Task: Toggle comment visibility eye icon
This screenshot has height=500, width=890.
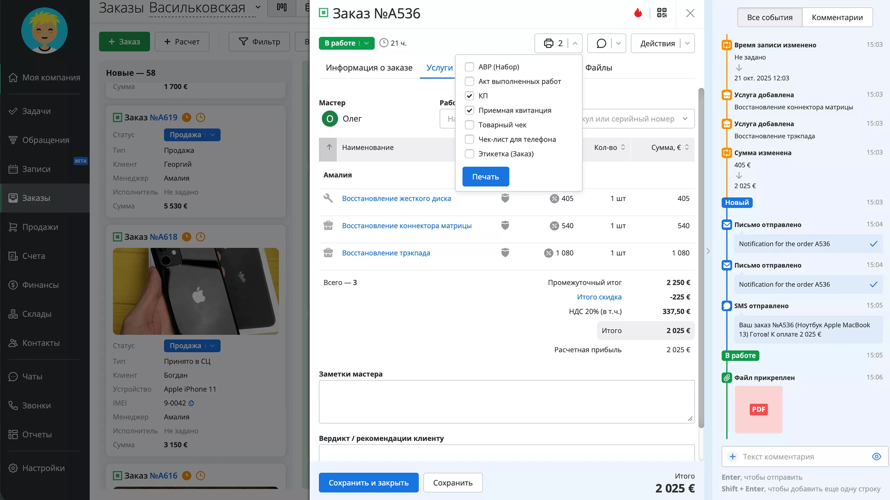Action: 876,457
